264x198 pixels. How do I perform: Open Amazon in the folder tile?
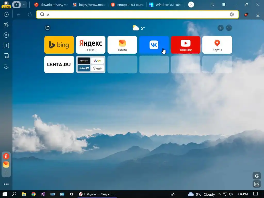click(84, 61)
